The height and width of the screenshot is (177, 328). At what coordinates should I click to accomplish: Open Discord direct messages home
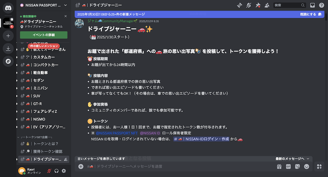[x=8, y=8]
